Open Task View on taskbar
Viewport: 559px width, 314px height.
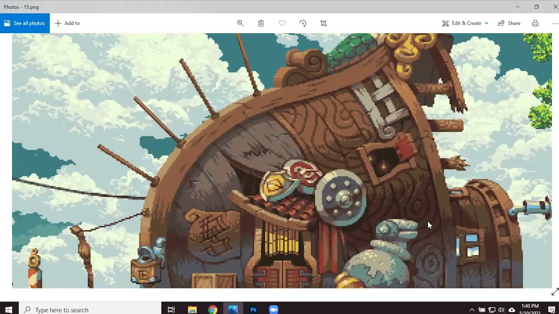point(171,310)
